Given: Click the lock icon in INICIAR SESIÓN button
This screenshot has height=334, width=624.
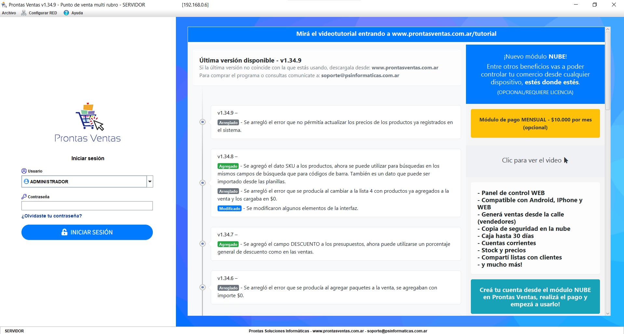Looking at the screenshot, I should point(64,232).
